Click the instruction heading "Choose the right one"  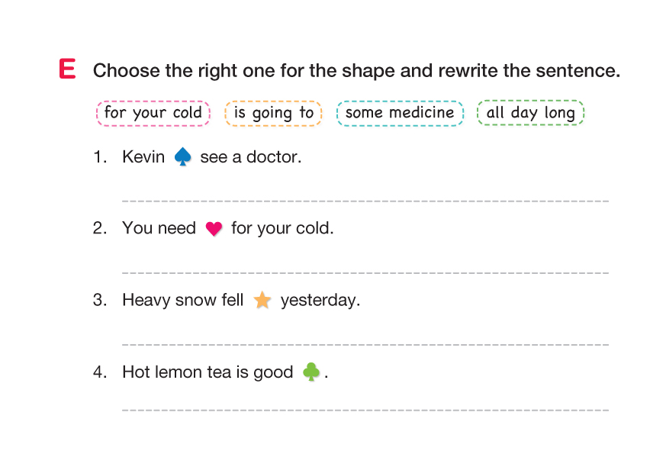click(356, 71)
